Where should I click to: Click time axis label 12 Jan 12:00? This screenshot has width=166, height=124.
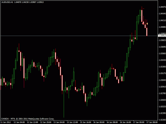point(32,122)
